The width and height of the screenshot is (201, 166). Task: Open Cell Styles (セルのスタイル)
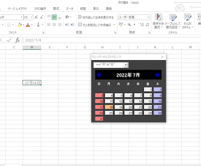187,21
